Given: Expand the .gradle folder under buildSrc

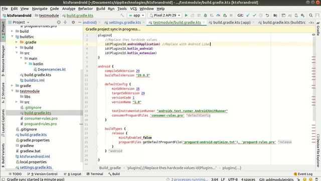Looking at the screenshot, I should [x=17, y=42].
